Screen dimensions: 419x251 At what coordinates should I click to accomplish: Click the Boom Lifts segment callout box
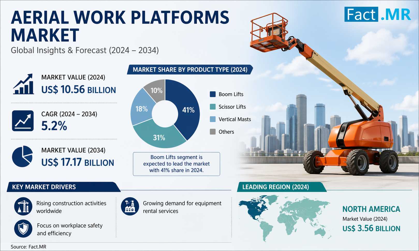(176, 164)
